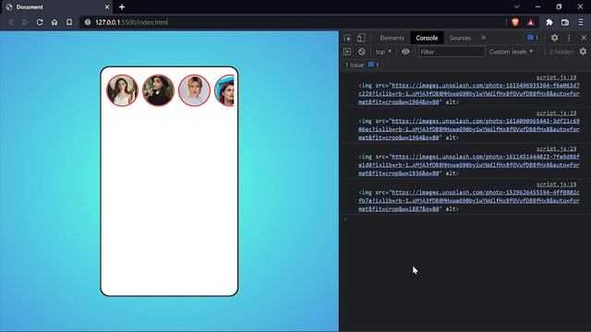Click the console prompt chevron
Screen dimensions: 591x332
345,219
